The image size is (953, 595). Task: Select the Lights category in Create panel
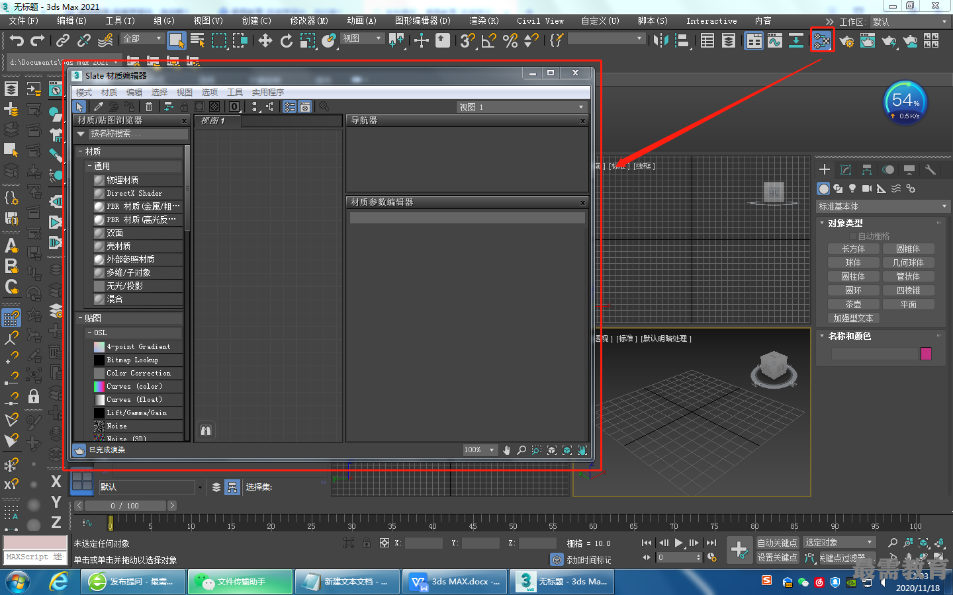pyautogui.click(x=852, y=188)
